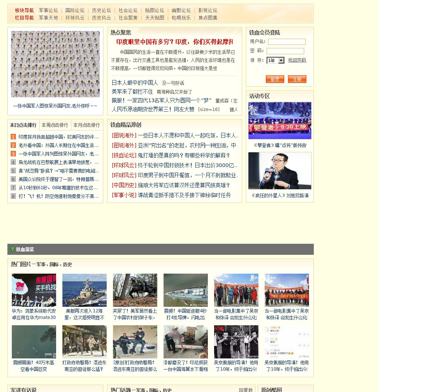Click rank number 2 badge in click ranking
Image resolution: width=443 pixels, height=392 pixels.
pyautogui.click(x=13, y=145)
